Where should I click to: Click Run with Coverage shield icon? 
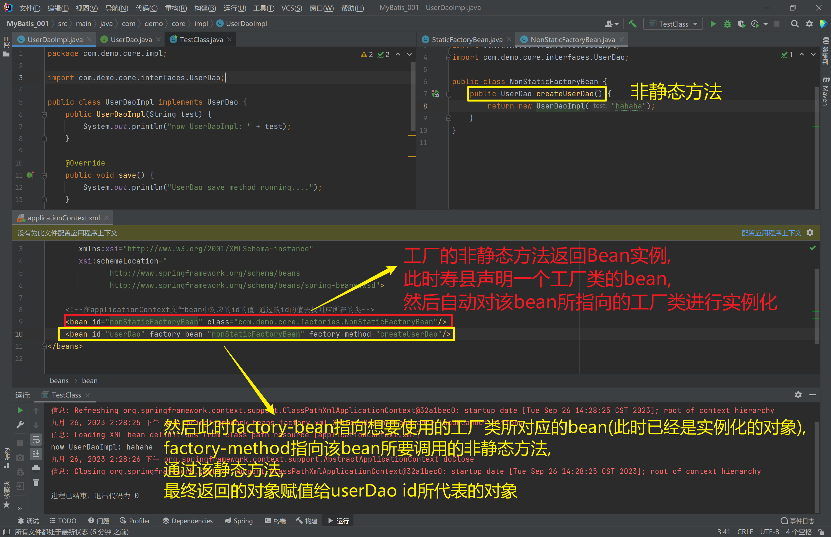741,24
